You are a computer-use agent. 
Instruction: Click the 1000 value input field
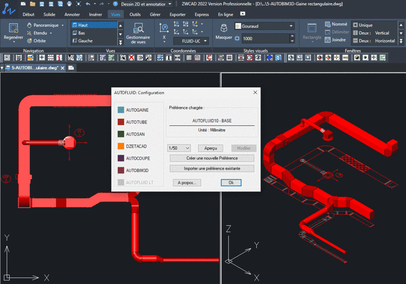coord(265,39)
